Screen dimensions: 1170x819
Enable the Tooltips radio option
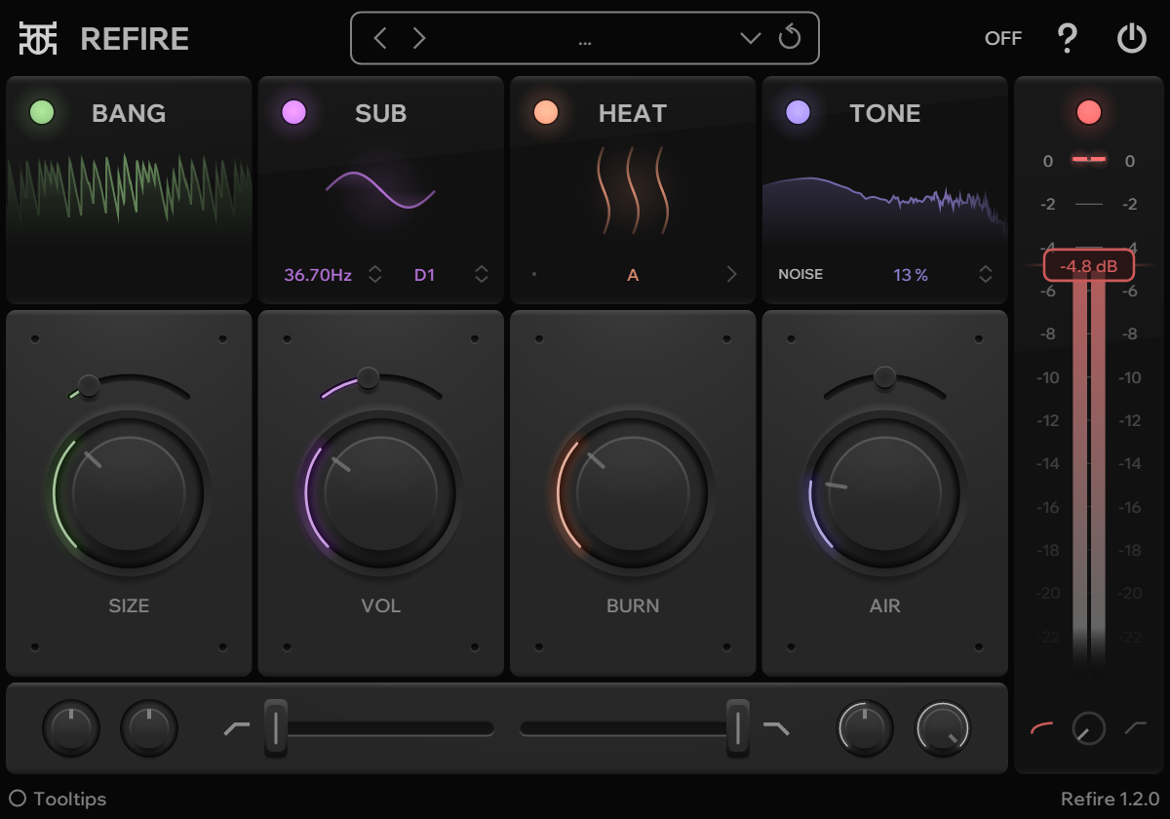tap(18, 799)
